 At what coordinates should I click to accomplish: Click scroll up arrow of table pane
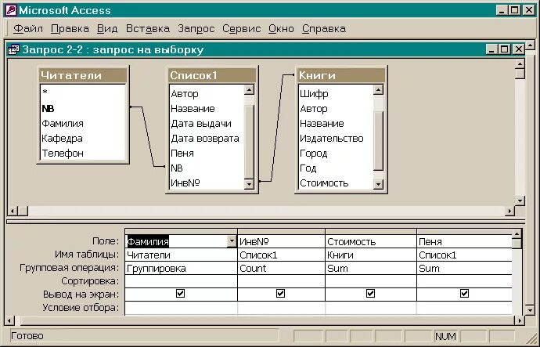pyautogui.click(x=520, y=63)
